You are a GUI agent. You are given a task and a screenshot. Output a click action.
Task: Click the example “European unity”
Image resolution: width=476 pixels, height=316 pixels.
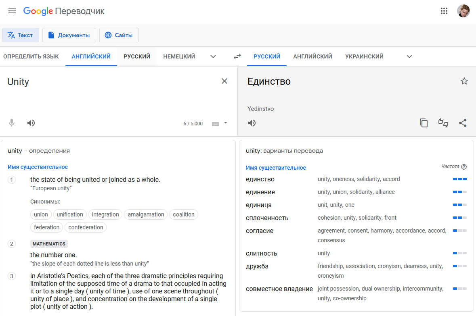51,189
